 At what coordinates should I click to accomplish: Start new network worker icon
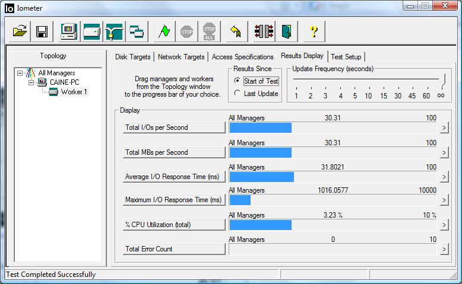(x=114, y=31)
